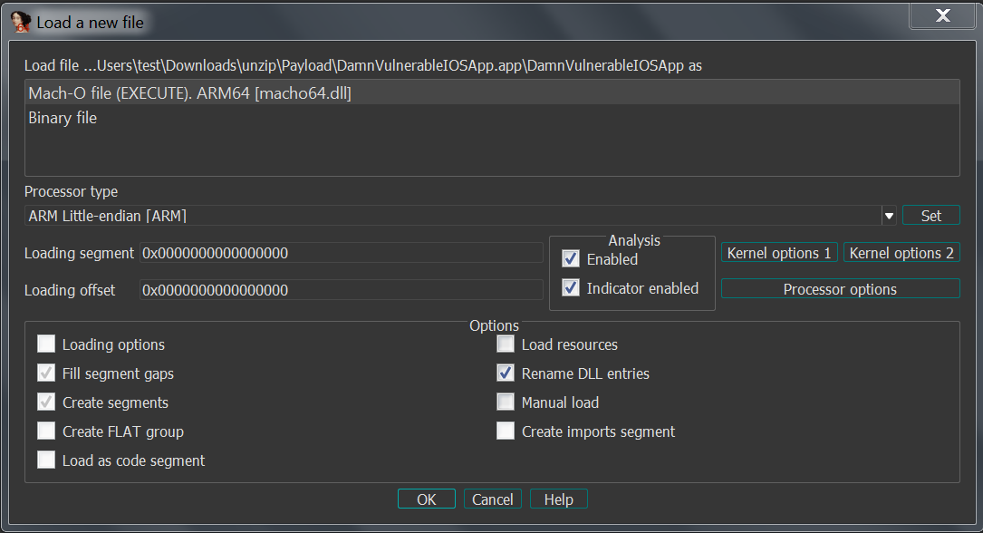Open Kernel options 1
Viewport: 983px width, 533px height.
coord(779,253)
